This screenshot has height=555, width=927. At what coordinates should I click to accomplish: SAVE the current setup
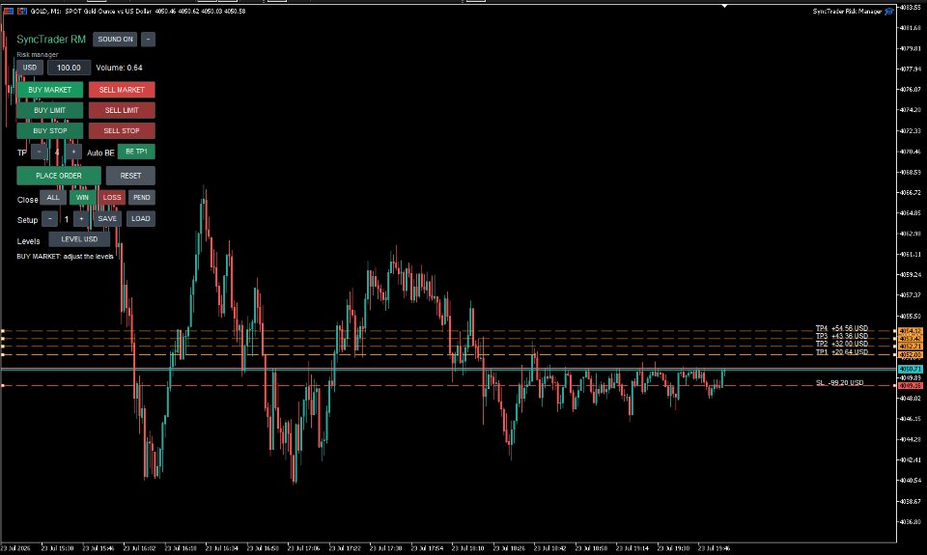point(107,219)
